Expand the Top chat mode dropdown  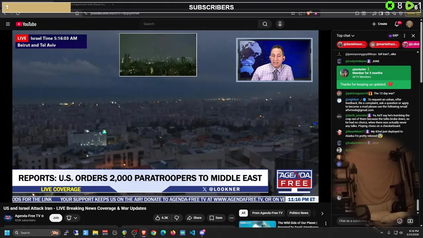pyautogui.click(x=345, y=36)
